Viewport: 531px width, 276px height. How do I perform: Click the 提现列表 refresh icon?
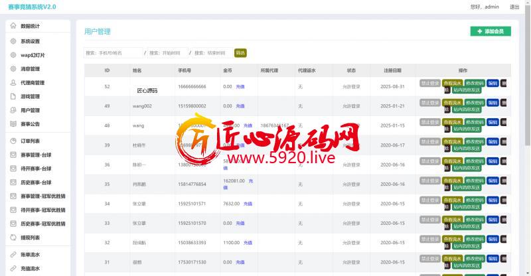click(13, 237)
